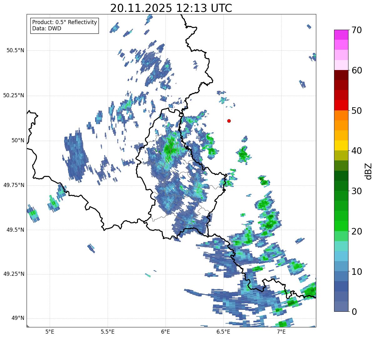Screen dimensions: 376x338
Task: Pick the orange swatch just below 50 dBZ
Action: [x=341, y=115]
